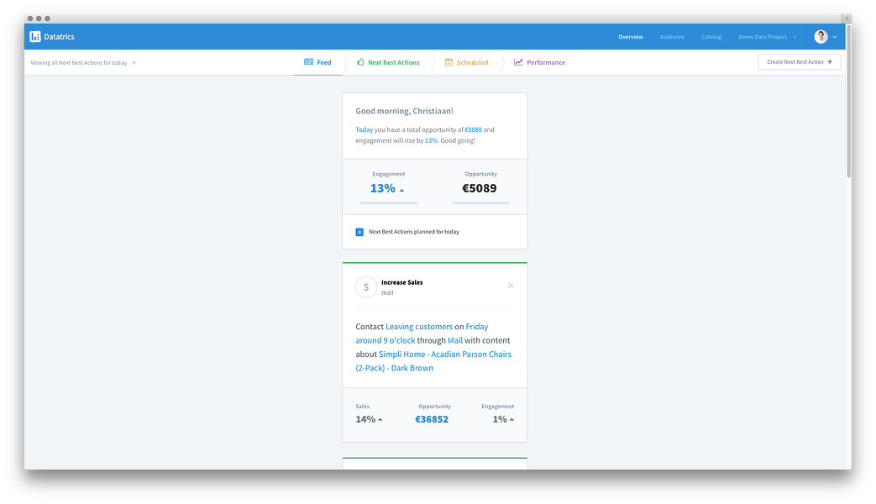876x504 pixels.
Task: Click the Scheduled calendar icon
Action: [x=448, y=62]
